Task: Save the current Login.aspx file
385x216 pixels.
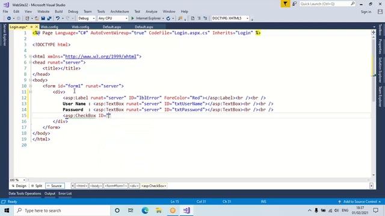Action: tap(43, 19)
